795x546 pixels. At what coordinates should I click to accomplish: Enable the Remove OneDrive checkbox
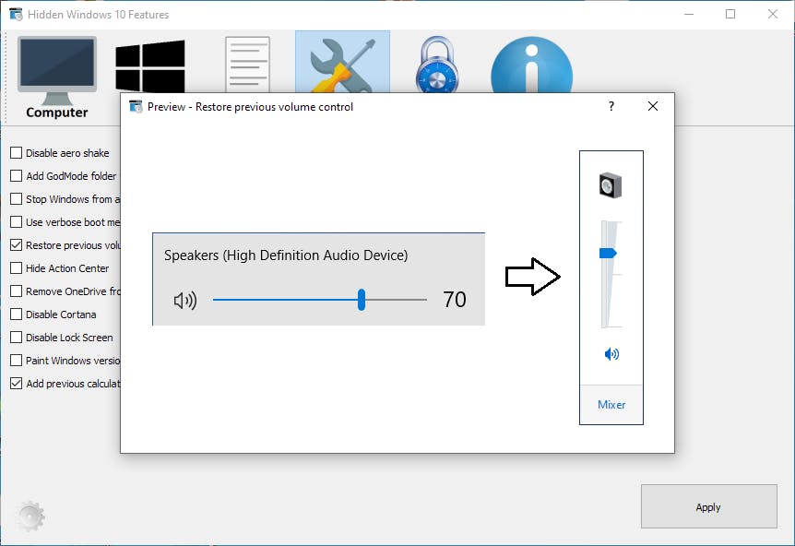coord(17,291)
